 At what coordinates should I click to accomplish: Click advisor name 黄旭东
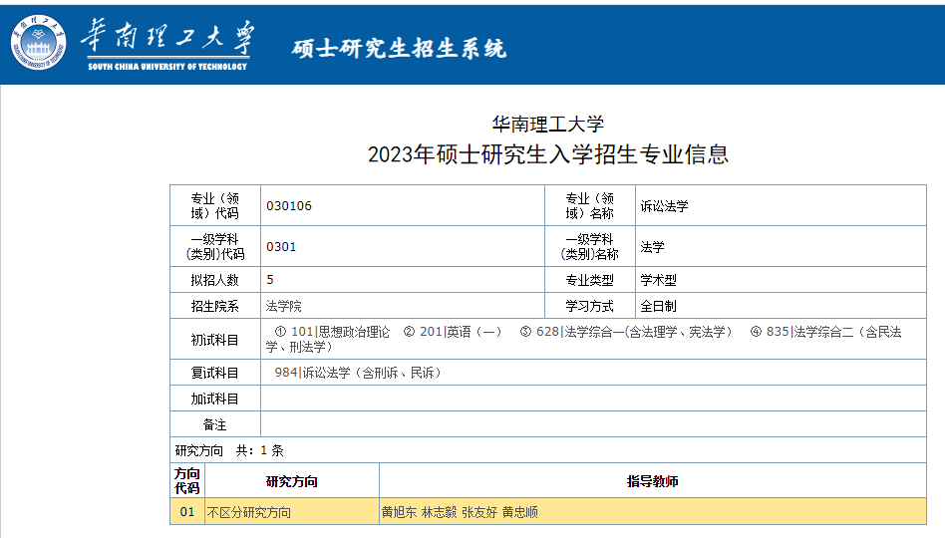click(x=399, y=513)
